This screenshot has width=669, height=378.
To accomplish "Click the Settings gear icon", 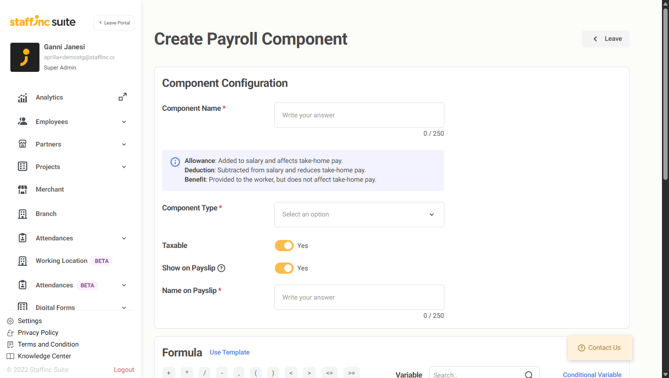I will (x=10, y=321).
